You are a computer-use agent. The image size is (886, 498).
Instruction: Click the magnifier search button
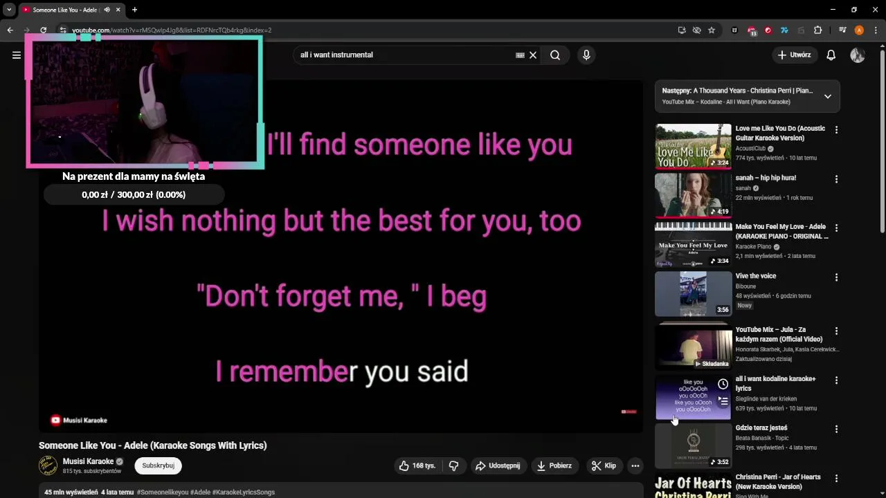(555, 55)
